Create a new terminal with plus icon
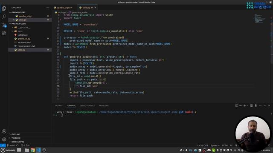The image size is (273, 153). coord(244,105)
